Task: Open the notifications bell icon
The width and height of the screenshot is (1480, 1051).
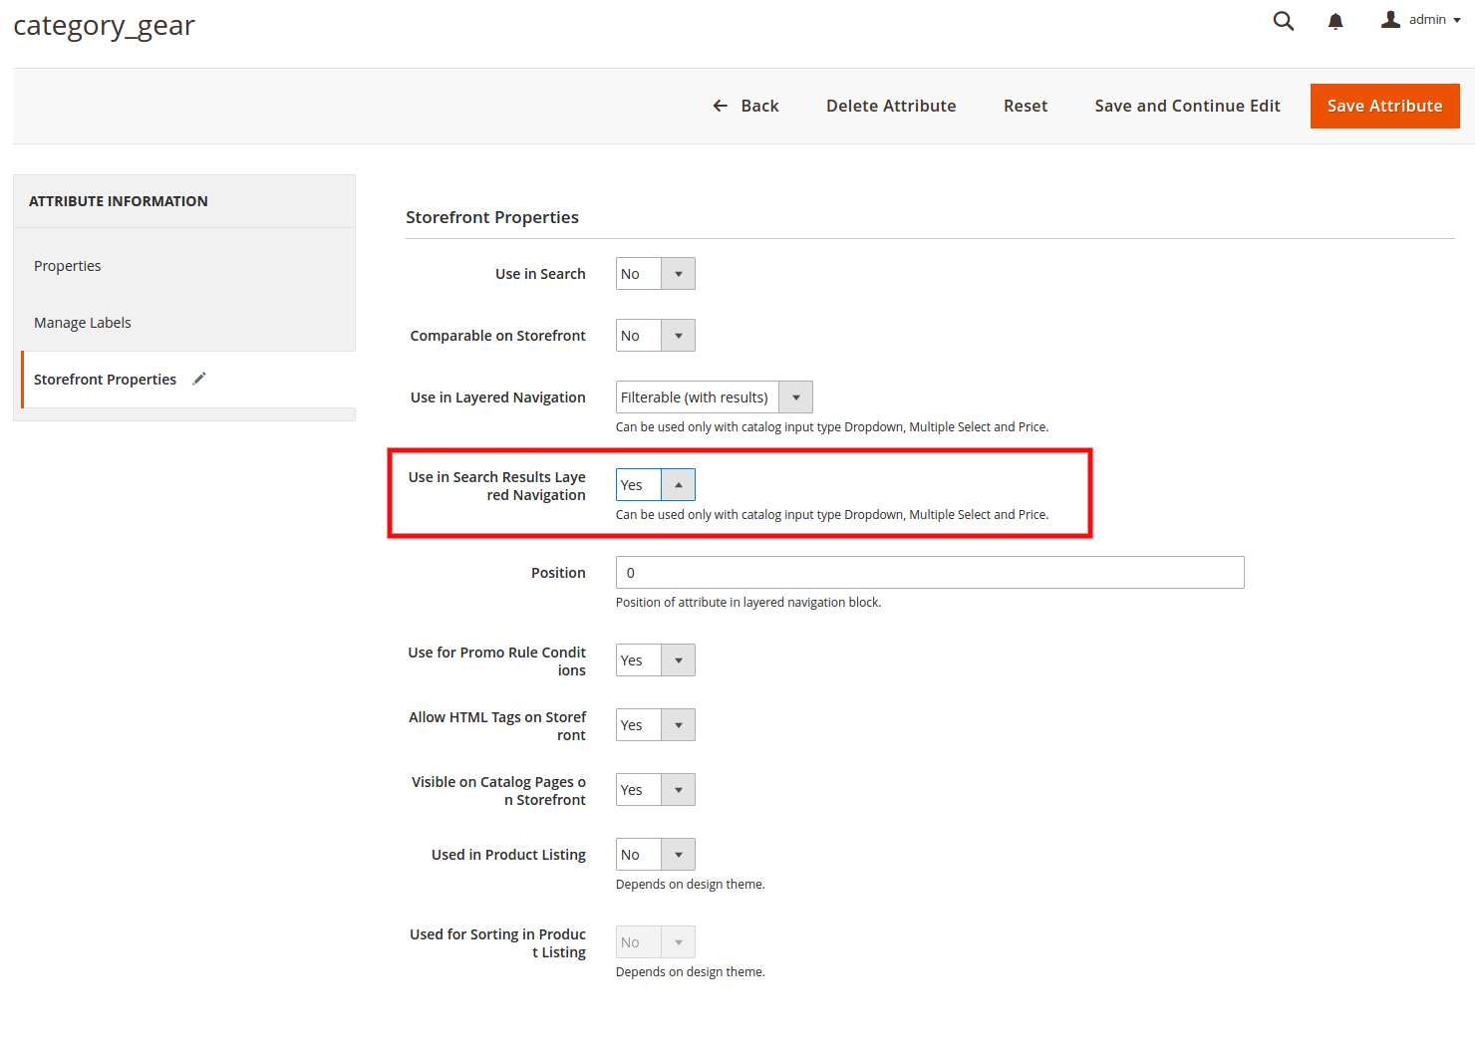Action: pyautogui.click(x=1335, y=21)
